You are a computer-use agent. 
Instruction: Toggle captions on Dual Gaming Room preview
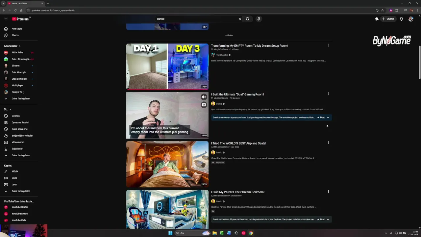point(204,105)
